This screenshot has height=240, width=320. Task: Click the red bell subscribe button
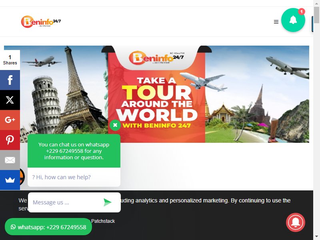click(296, 222)
